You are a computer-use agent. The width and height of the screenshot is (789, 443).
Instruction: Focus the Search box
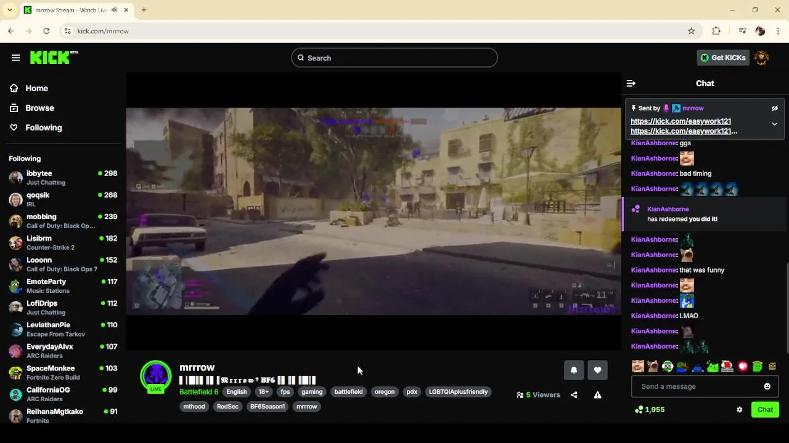click(394, 58)
